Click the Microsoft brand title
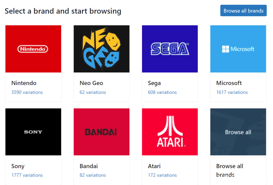273x185 pixels. 229,83
